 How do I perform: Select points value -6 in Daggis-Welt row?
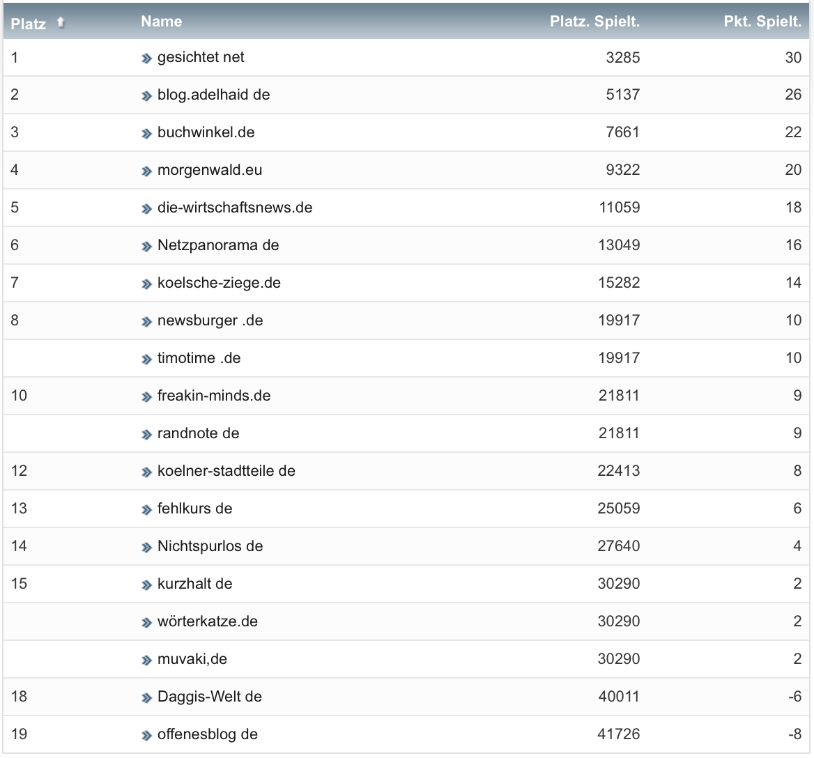pyautogui.click(x=794, y=696)
